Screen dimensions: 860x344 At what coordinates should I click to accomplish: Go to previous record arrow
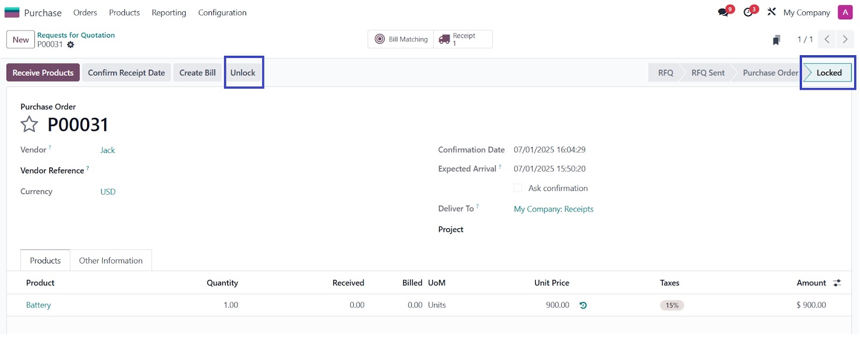(827, 39)
